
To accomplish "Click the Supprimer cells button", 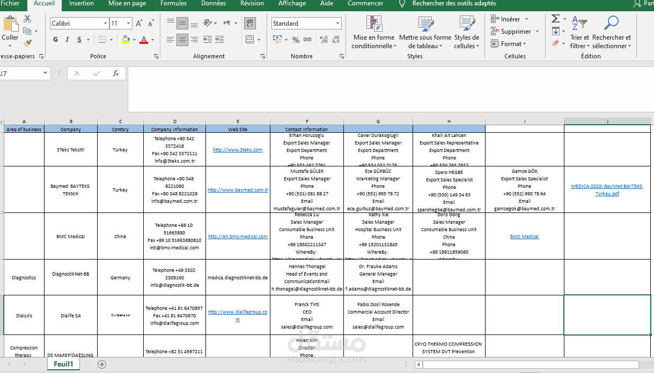I will click(x=512, y=32).
